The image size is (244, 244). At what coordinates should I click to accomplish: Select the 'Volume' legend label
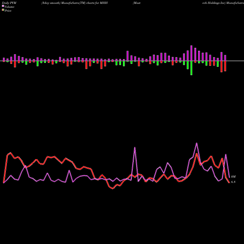[x=9, y=7]
